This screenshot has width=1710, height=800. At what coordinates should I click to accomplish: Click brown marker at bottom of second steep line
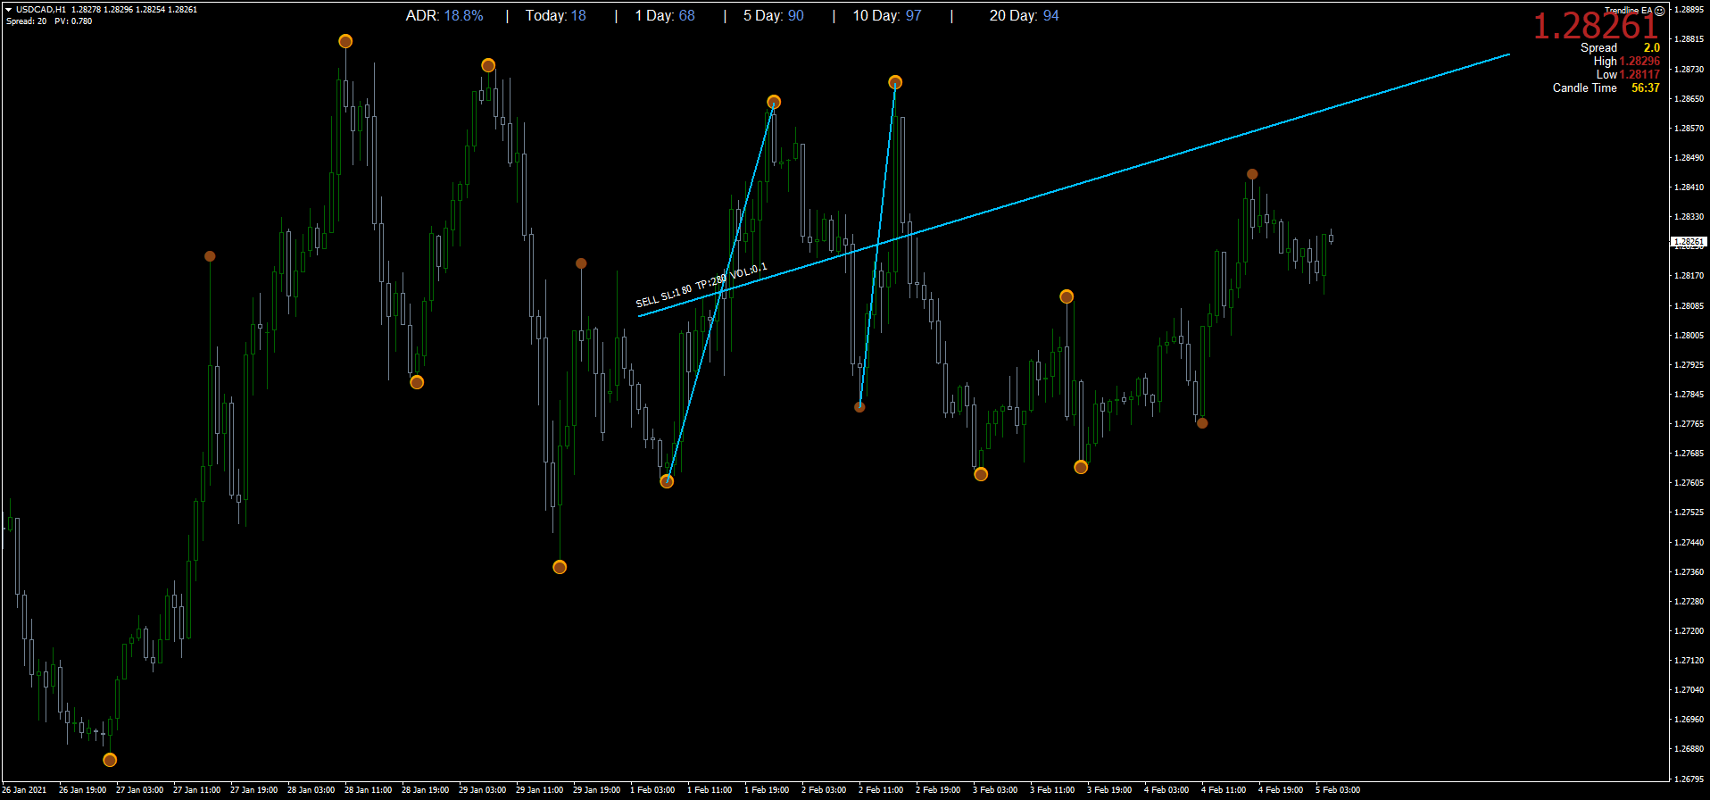859,407
